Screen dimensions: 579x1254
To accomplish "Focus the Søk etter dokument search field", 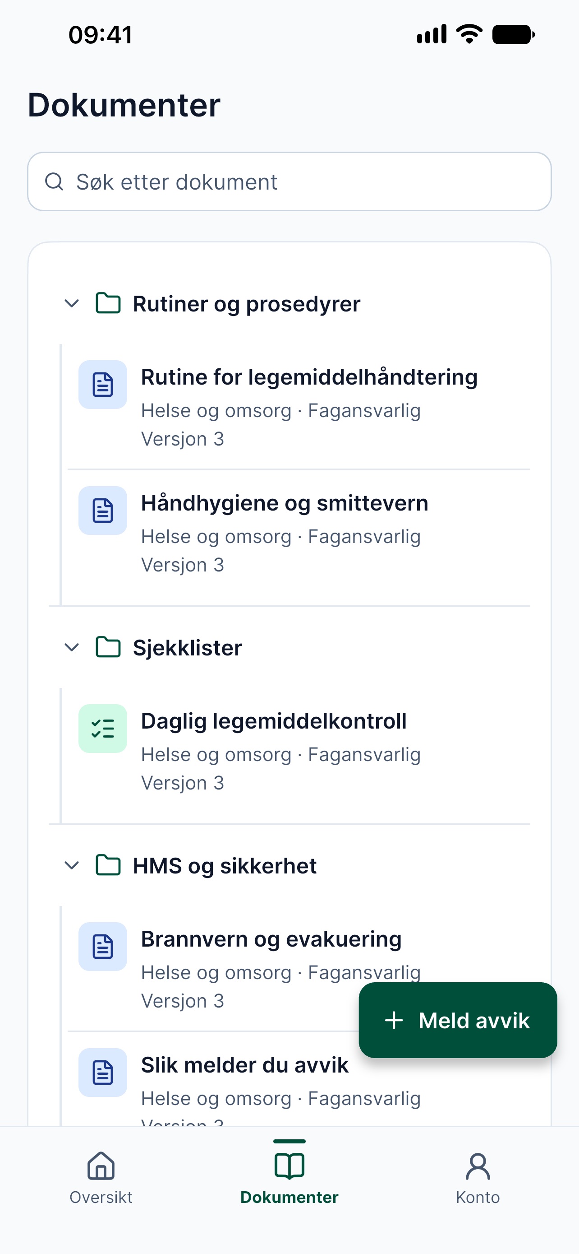I will pos(289,181).
